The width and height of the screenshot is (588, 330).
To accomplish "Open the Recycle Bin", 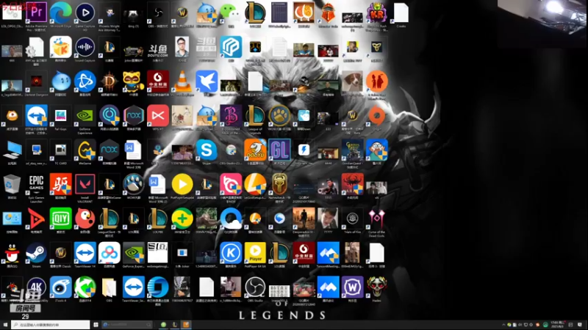I will point(12,185).
